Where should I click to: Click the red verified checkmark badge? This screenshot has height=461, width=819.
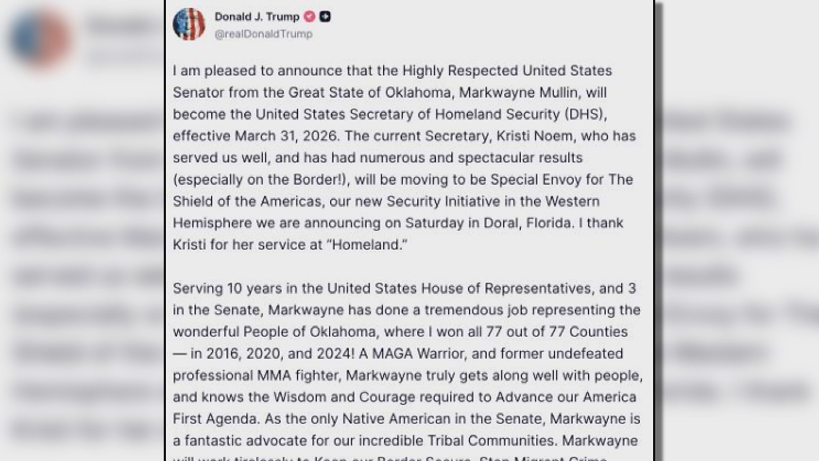coord(310,17)
